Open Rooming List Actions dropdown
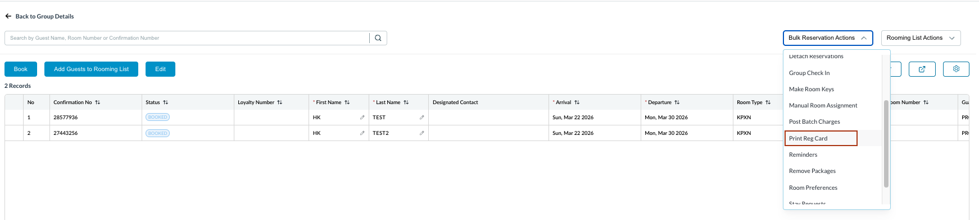Image resolution: width=979 pixels, height=220 pixels. point(921,38)
